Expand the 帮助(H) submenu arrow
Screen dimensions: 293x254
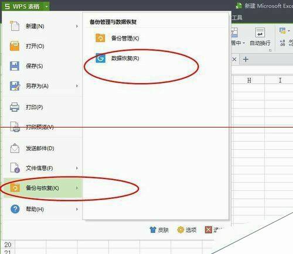click(77, 209)
